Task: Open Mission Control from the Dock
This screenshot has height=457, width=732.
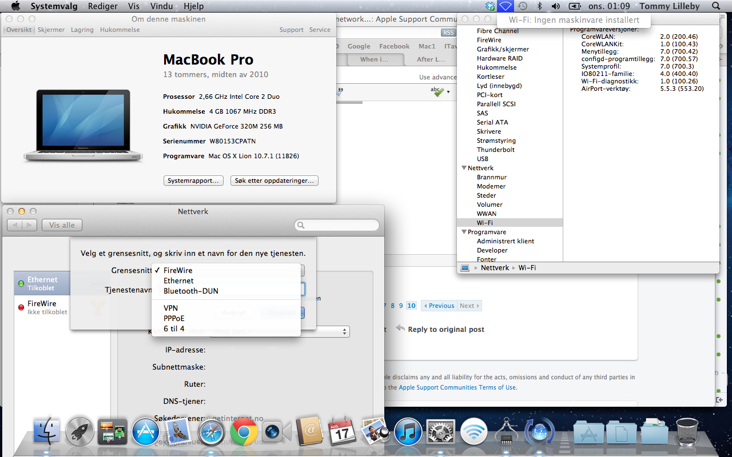Action: [113, 431]
